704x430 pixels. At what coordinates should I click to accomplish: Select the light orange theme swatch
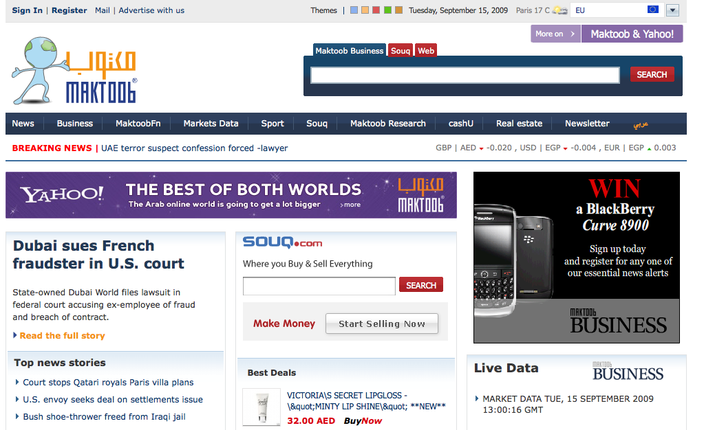(x=365, y=10)
